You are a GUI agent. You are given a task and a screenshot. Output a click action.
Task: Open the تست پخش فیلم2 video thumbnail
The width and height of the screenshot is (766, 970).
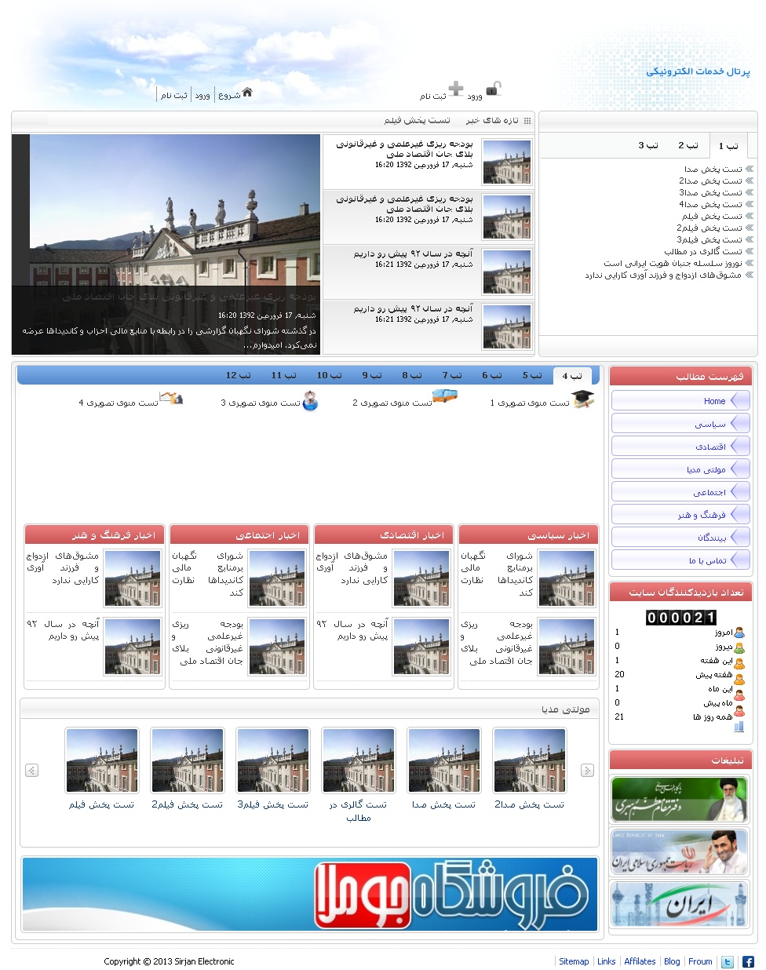187,760
